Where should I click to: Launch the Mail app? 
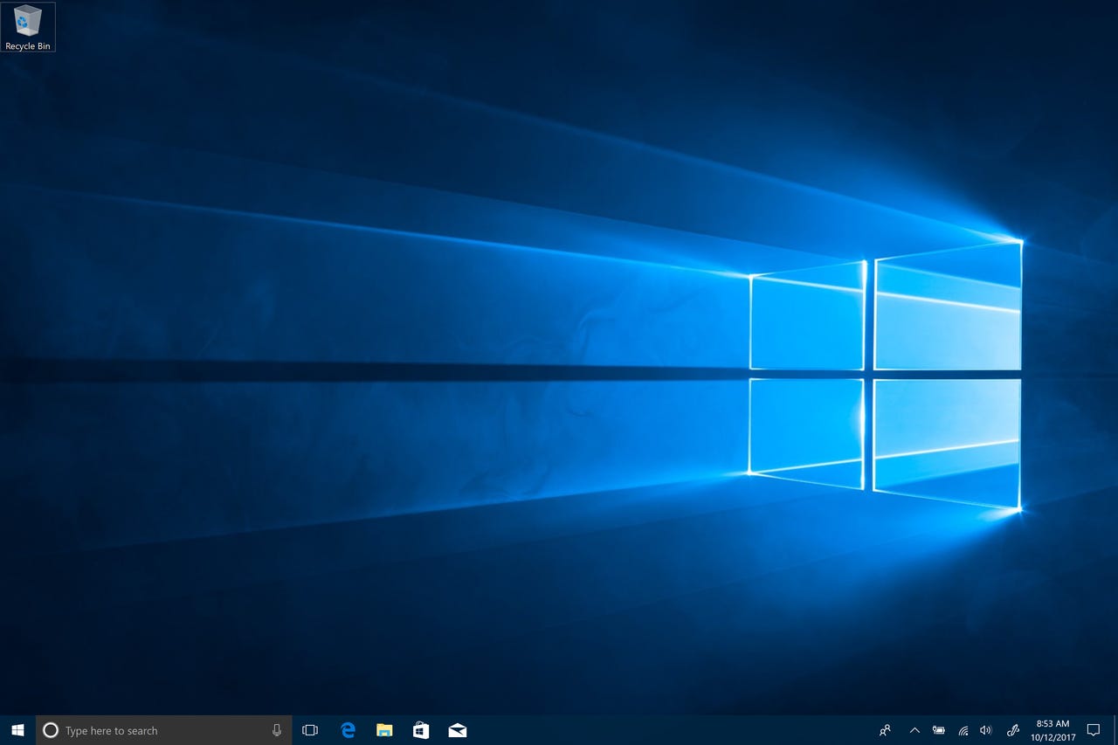(x=457, y=730)
